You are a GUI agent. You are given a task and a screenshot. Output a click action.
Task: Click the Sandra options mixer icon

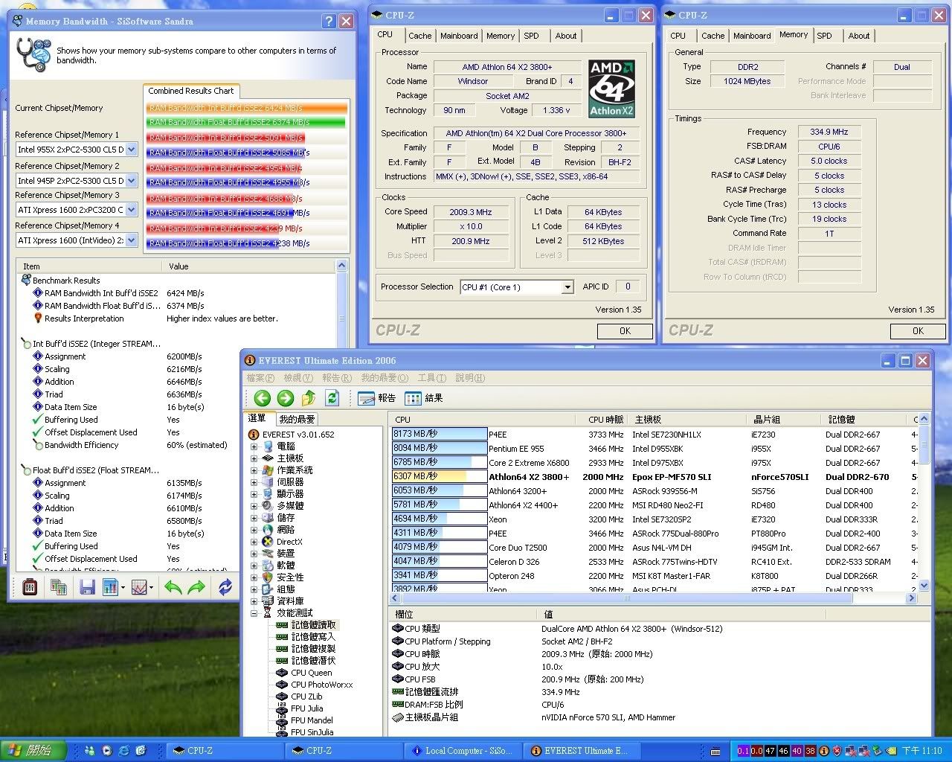click(x=30, y=587)
